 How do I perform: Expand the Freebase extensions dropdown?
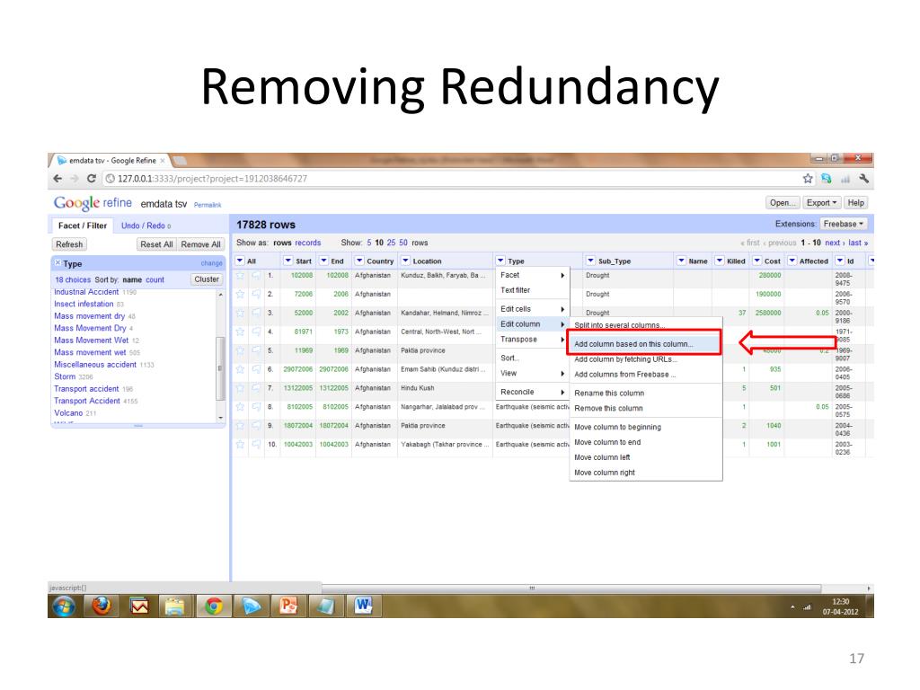point(843,224)
